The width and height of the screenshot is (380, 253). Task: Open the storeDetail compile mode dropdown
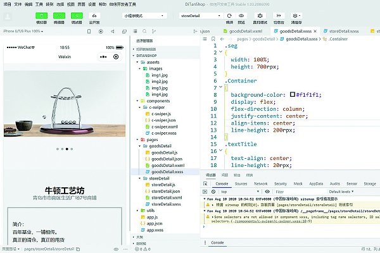[x=201, y=16]
